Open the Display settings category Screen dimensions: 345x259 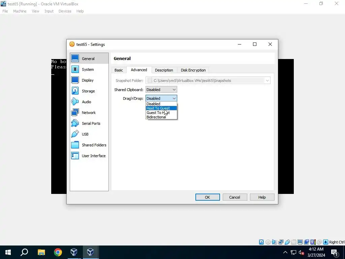coord(89,80)
